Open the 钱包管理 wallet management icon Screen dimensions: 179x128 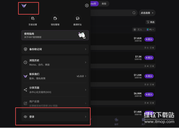click(55, 18)
